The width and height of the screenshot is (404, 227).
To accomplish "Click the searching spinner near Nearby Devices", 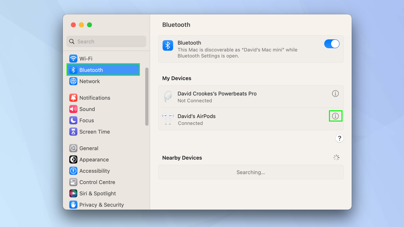I will click(x=336, y=157).
